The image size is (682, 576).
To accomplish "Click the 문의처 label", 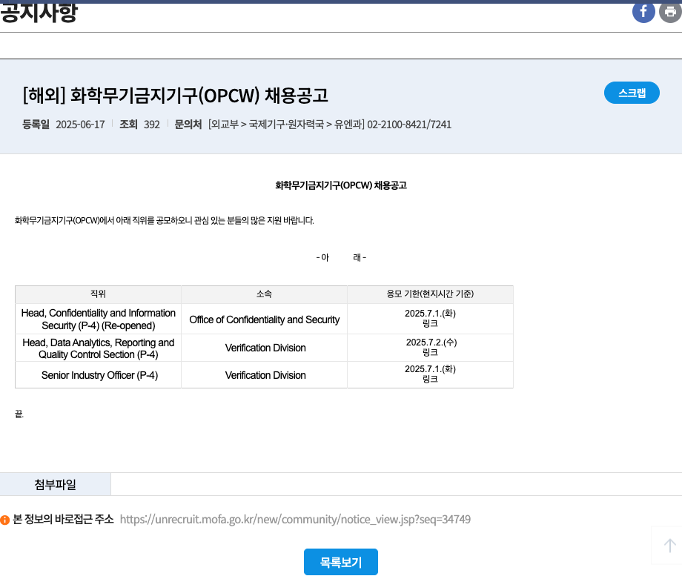I will point(188,125).
